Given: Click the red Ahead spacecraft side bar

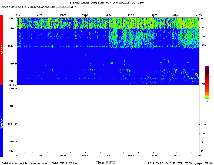Looking at the screenshot, I should (1, 50).
